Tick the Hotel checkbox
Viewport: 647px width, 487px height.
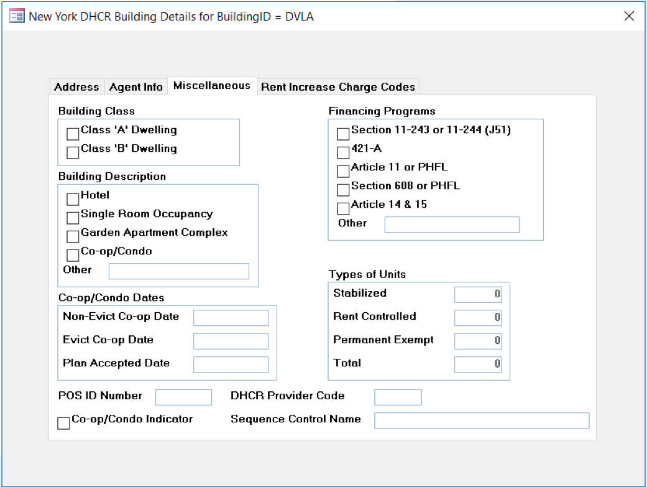(73, 199)
